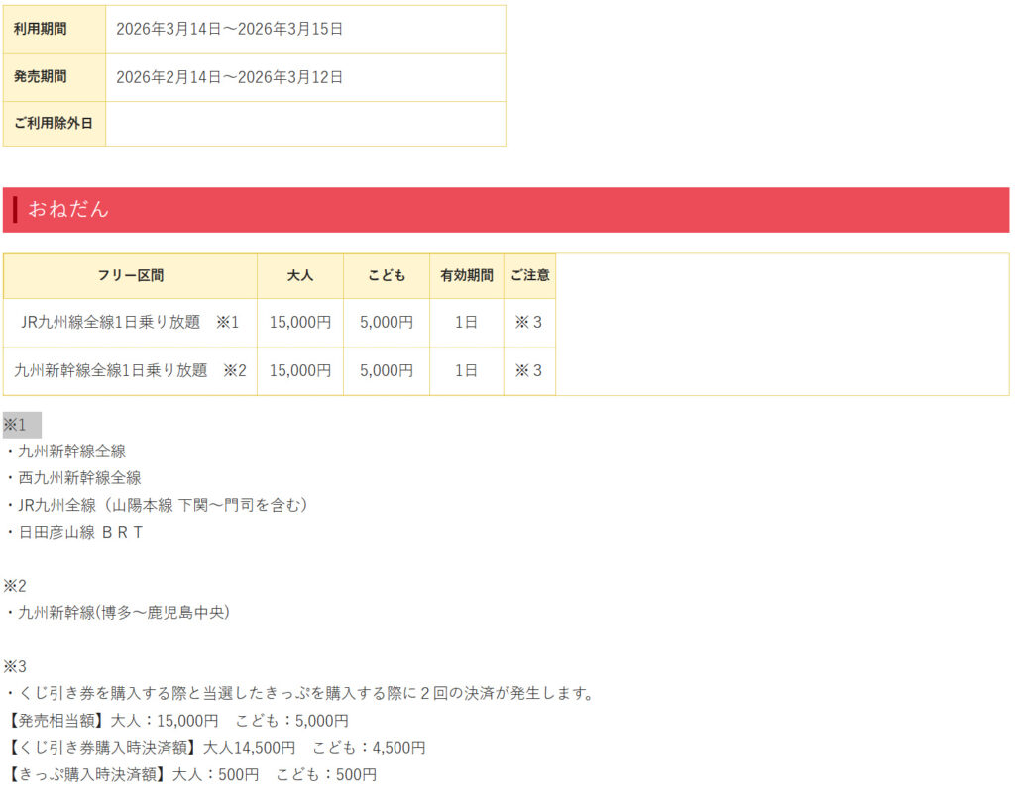This screenshot has width=1015, height=805.
Task: Click the 有効期間 column header
Action: [x=467, y=276]
